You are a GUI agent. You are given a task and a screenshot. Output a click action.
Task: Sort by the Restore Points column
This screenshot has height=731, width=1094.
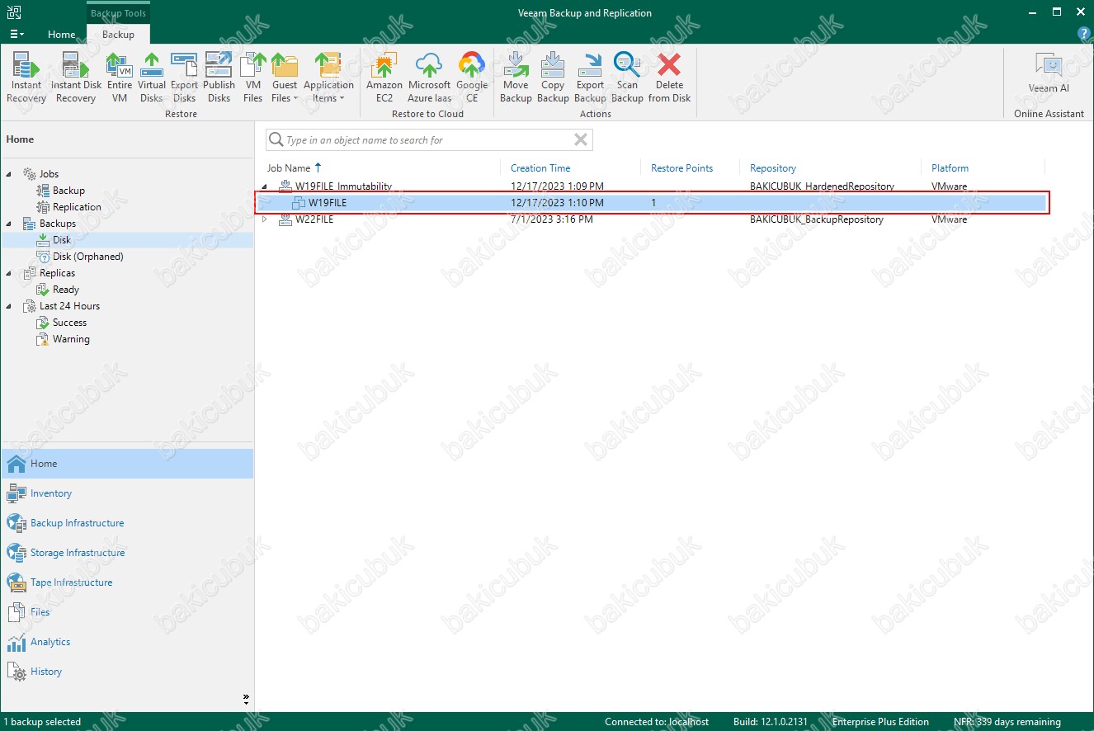coord(681,167)
